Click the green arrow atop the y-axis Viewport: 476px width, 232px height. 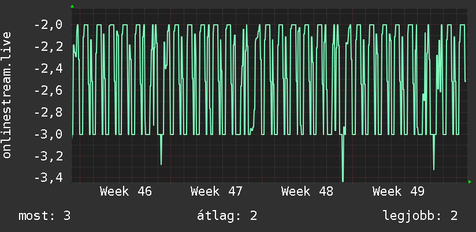(72, 6)
